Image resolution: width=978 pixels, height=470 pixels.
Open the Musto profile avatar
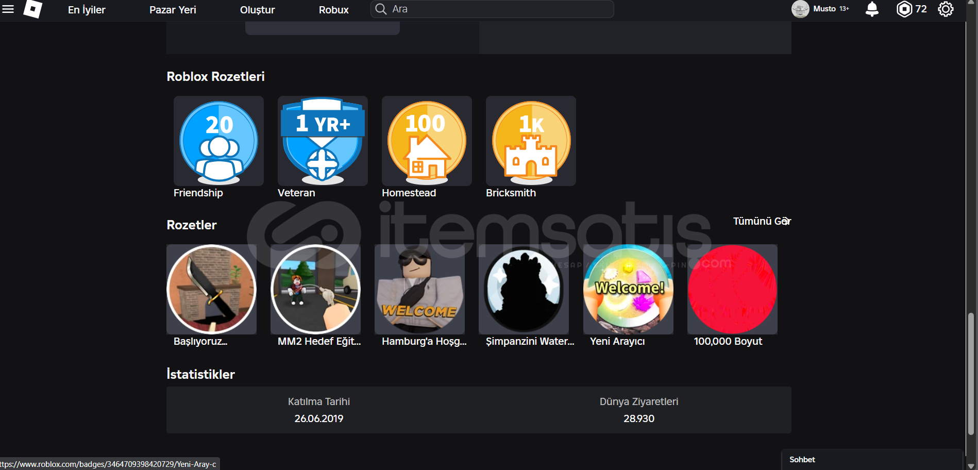coord(800,9)
